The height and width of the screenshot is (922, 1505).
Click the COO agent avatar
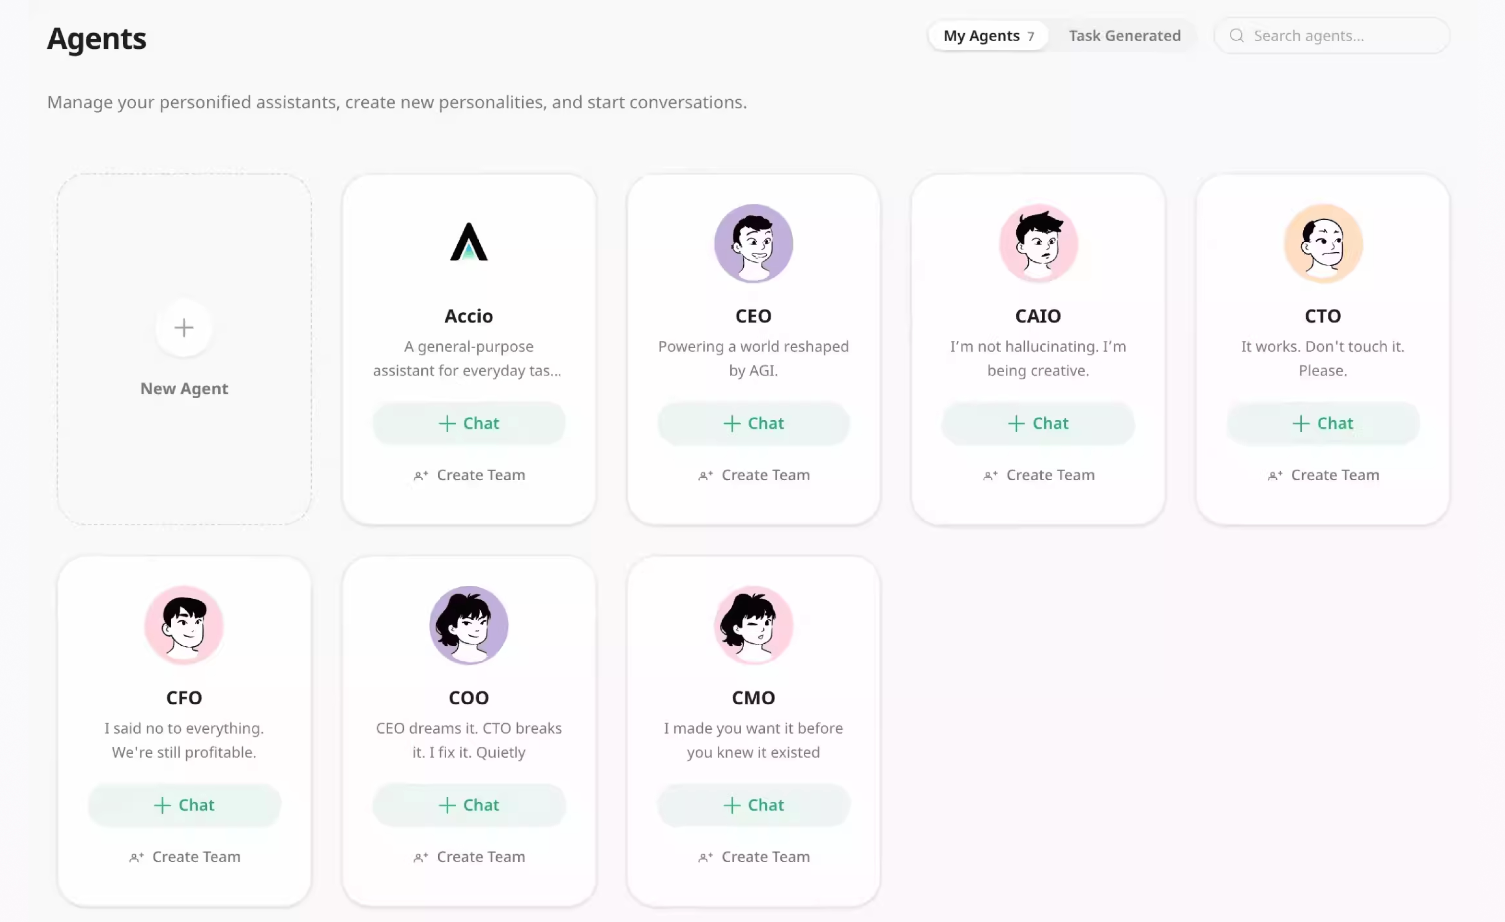[x=468, y=624]
